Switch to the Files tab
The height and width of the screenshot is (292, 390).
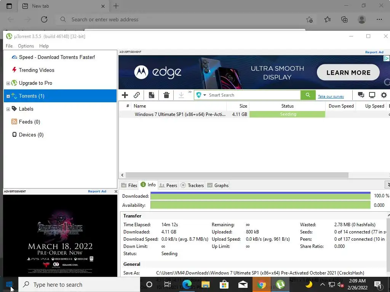click(129, 186)
